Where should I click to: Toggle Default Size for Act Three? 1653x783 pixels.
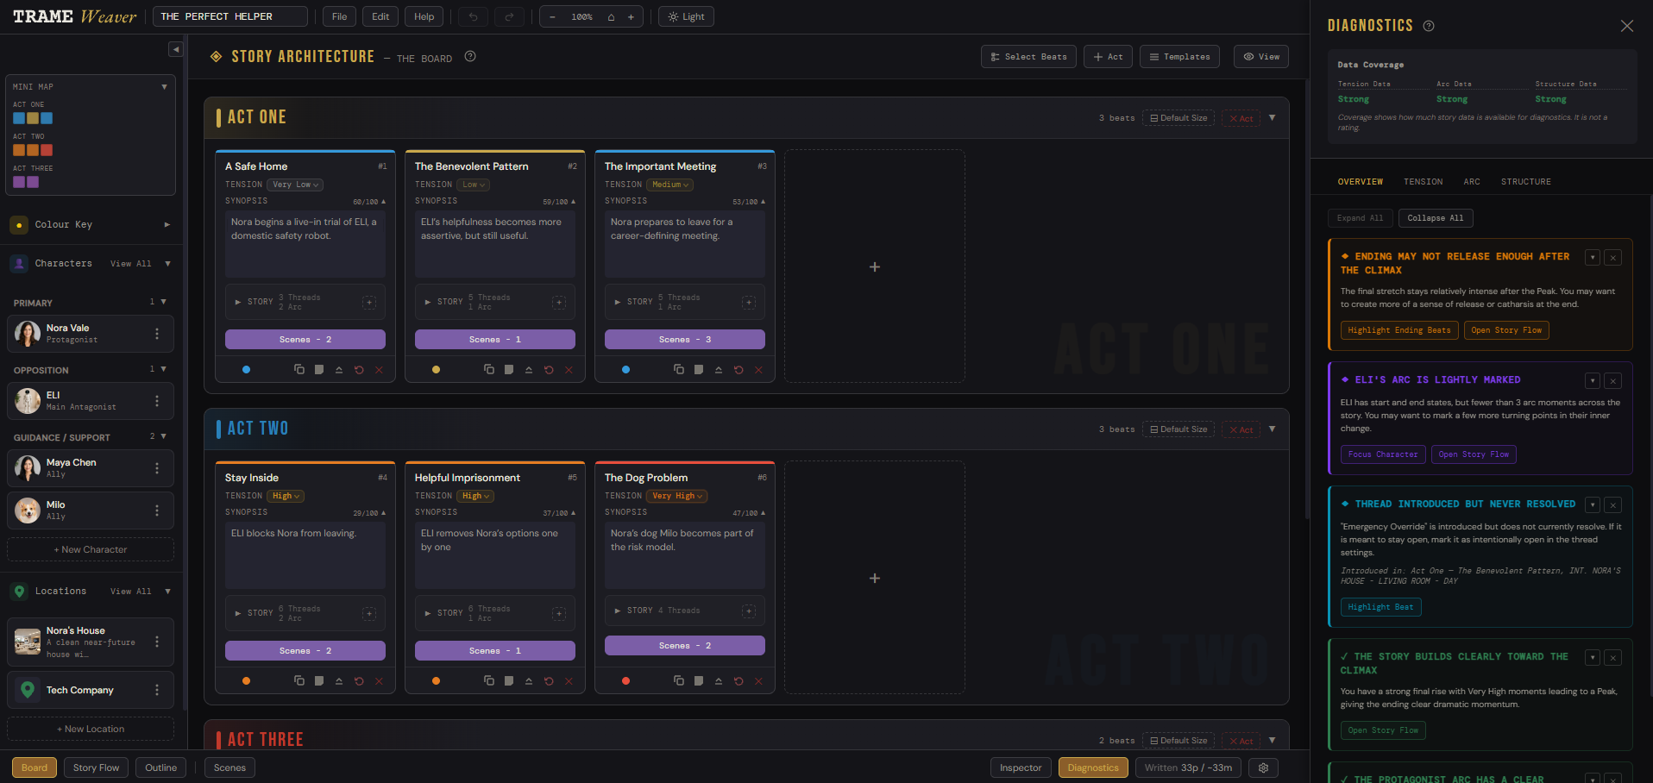(1178, 741)
